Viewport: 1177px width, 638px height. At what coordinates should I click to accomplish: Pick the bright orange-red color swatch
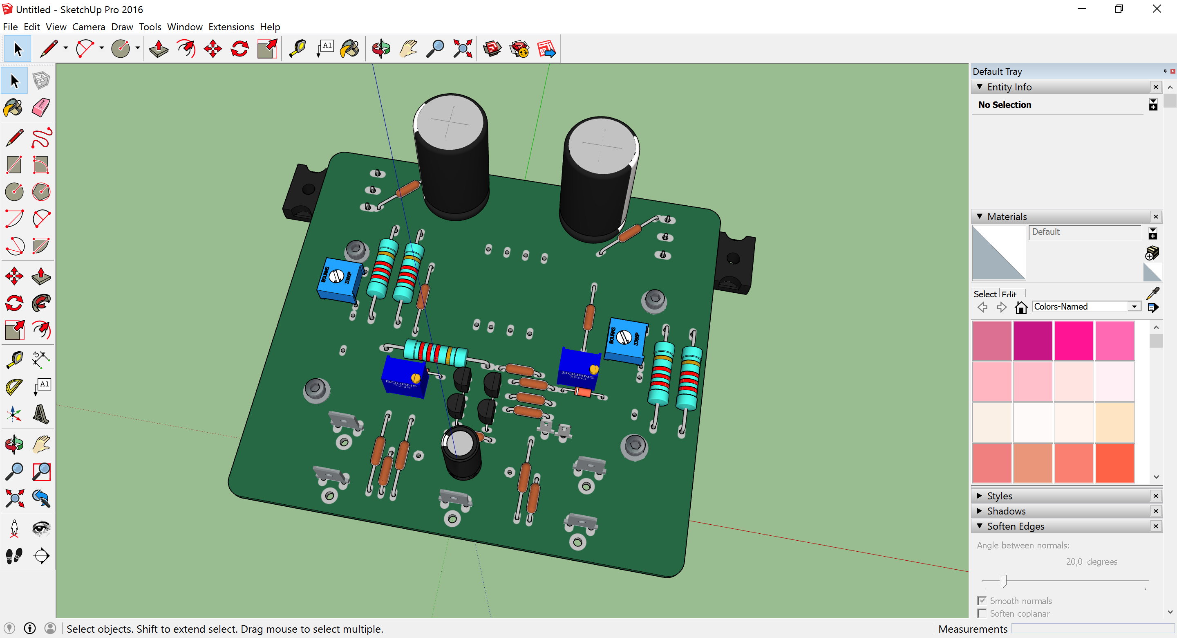pos(1114,463)
